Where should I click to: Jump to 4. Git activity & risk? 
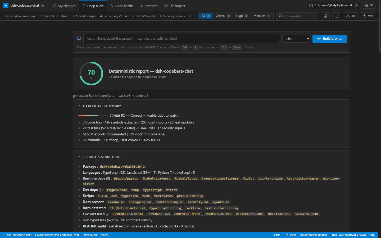[x=114, y=16]
